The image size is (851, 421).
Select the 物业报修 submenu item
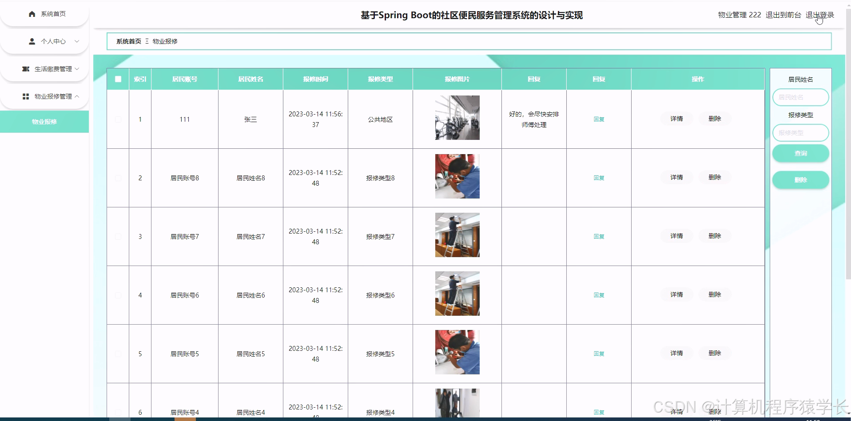[x=44, y=122]
